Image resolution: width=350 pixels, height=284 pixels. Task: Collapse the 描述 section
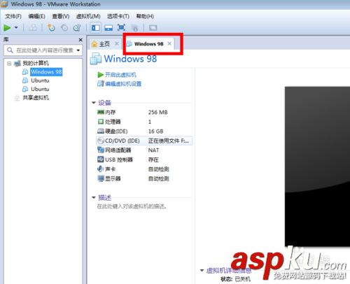94,197
